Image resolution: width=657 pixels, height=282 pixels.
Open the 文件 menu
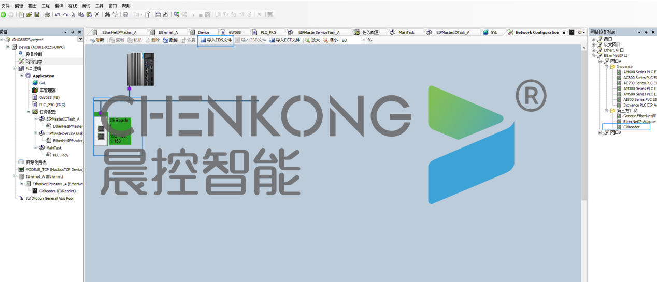click(5, 6)
